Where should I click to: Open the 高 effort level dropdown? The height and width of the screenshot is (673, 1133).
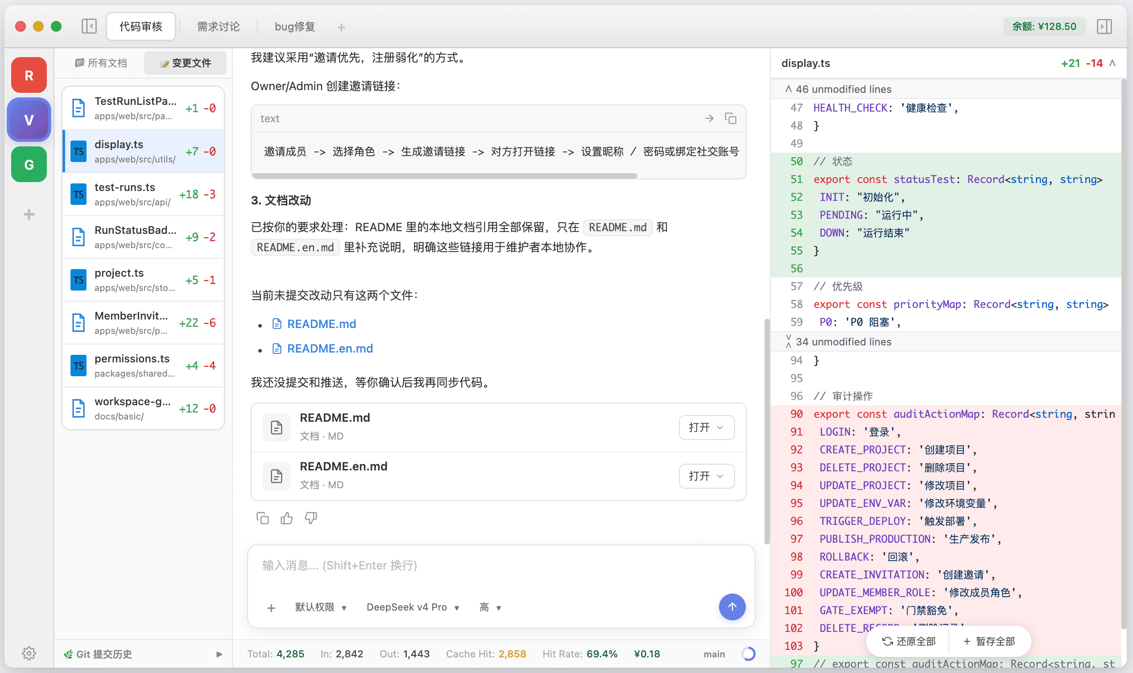click(x=490, y=607)
